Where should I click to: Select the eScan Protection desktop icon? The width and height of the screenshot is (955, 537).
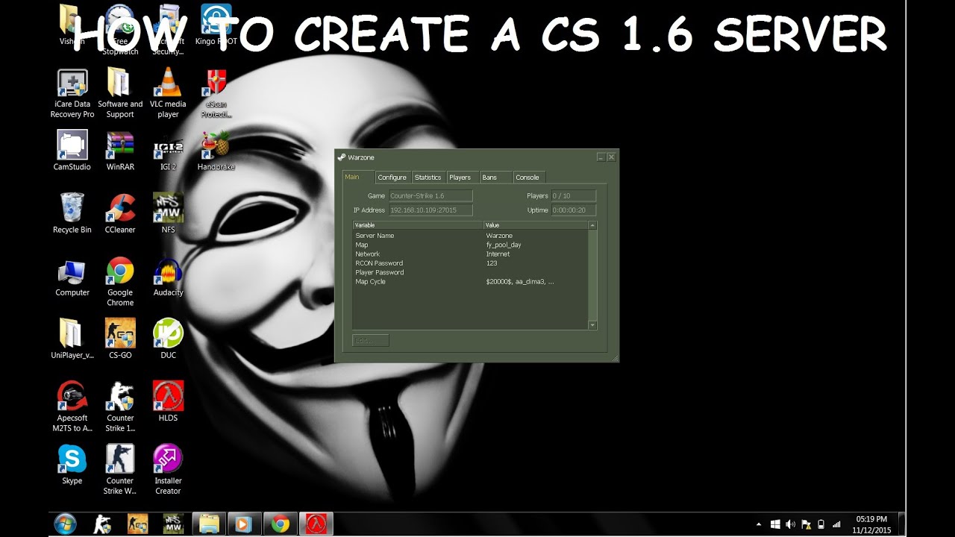216,93
